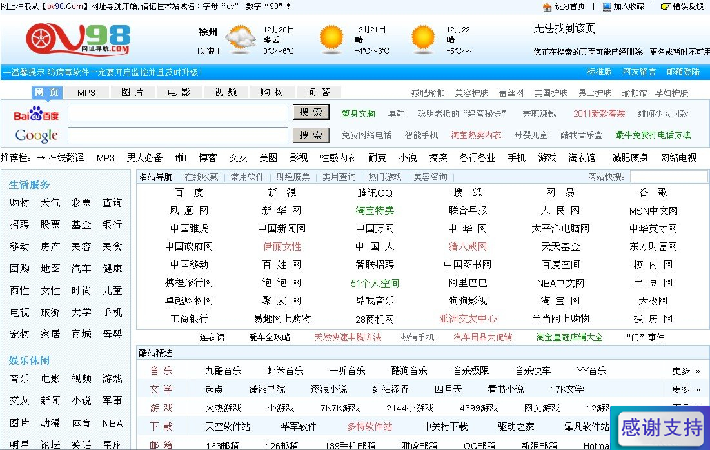Open the 2011新款春装 promo link
Screen dimensions: 710x450
point(598,113)
